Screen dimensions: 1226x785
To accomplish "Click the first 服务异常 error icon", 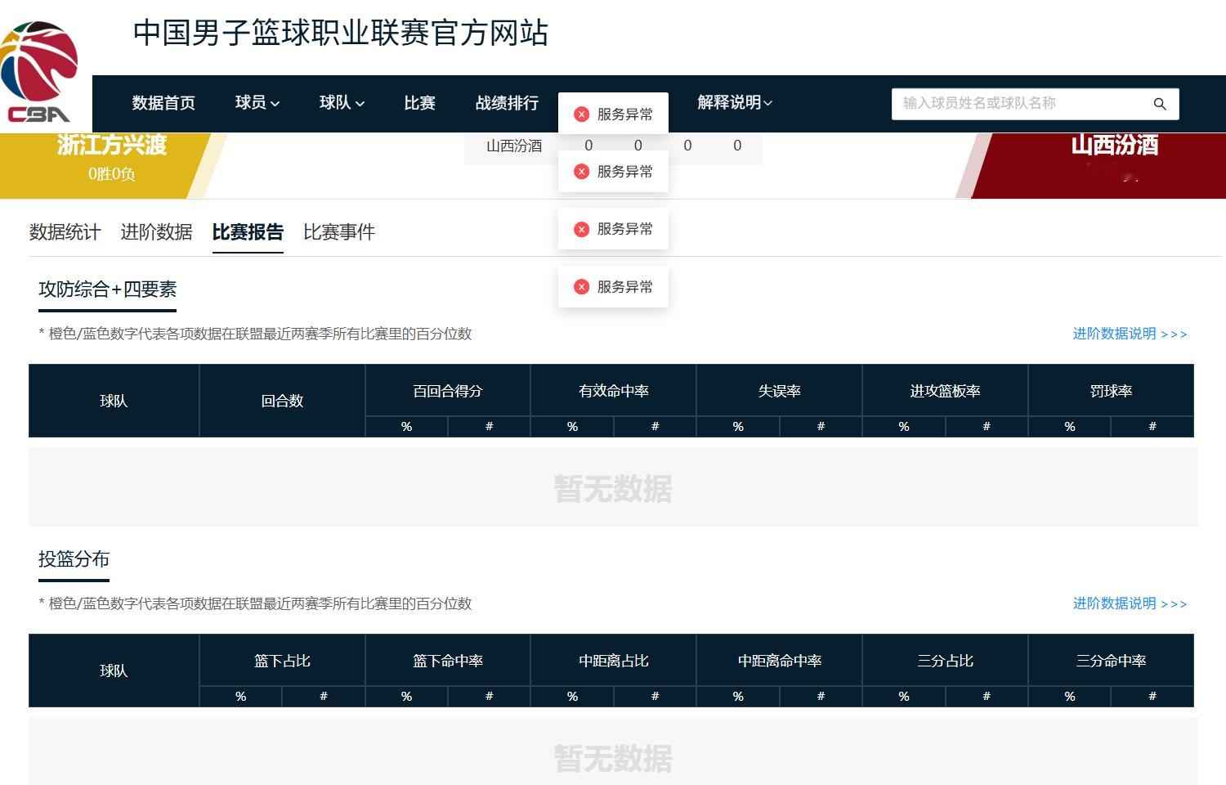I will pos(582,114).
